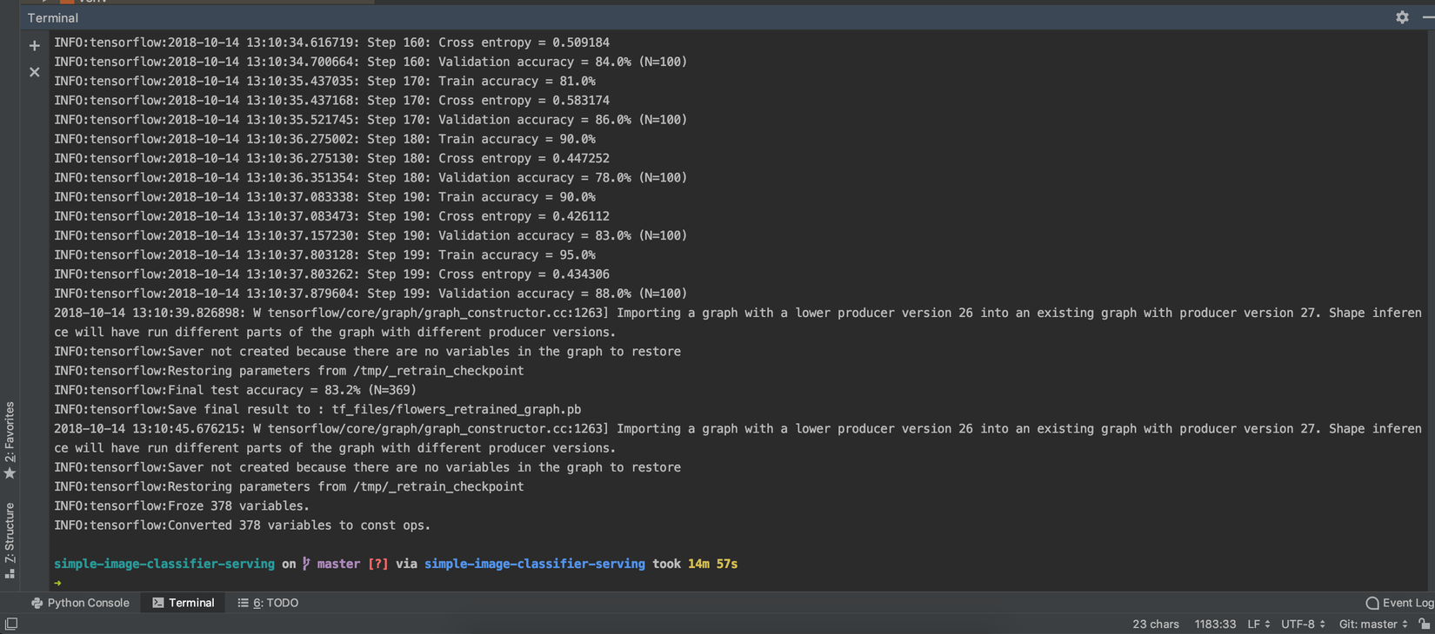Click the terminal prompt arrow input line
Viewport: 1435px width, 634px height.
[x=261, y=583]
